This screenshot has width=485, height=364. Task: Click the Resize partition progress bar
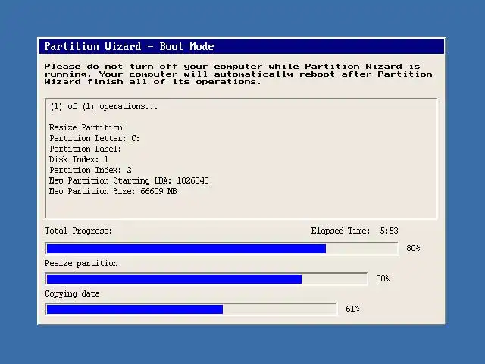[206, 279]
